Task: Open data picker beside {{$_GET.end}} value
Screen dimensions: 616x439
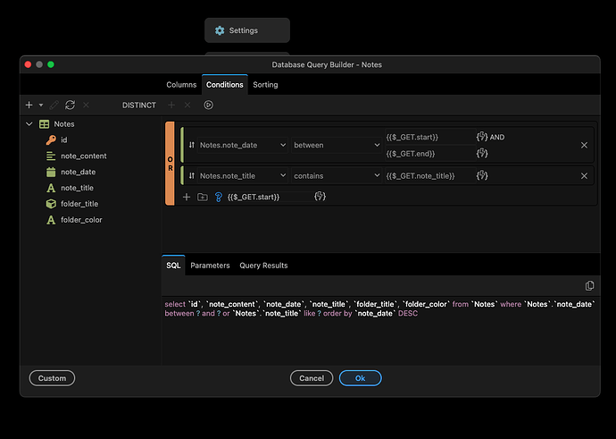Action: click(x=482, y=153)
